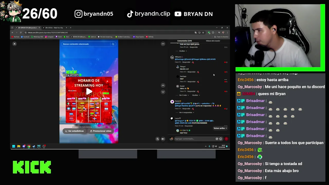Screen dimensions: 329x185
Task: Go to next video with down arrow
Action: (163, 92)
